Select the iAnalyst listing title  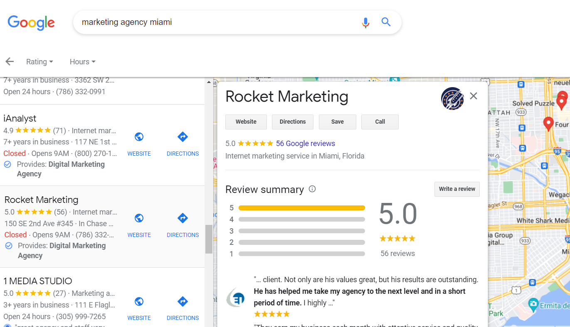coord(20,119)
